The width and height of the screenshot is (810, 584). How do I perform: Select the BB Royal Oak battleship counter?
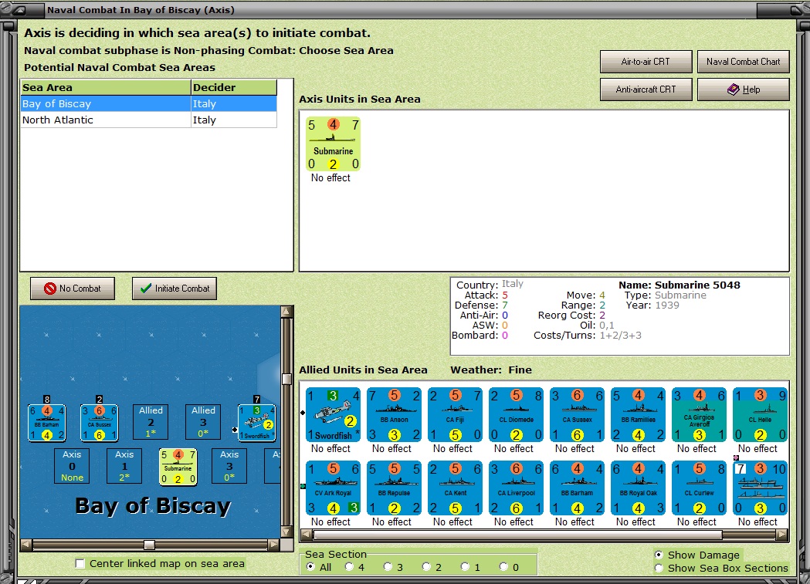click(638, 488)
